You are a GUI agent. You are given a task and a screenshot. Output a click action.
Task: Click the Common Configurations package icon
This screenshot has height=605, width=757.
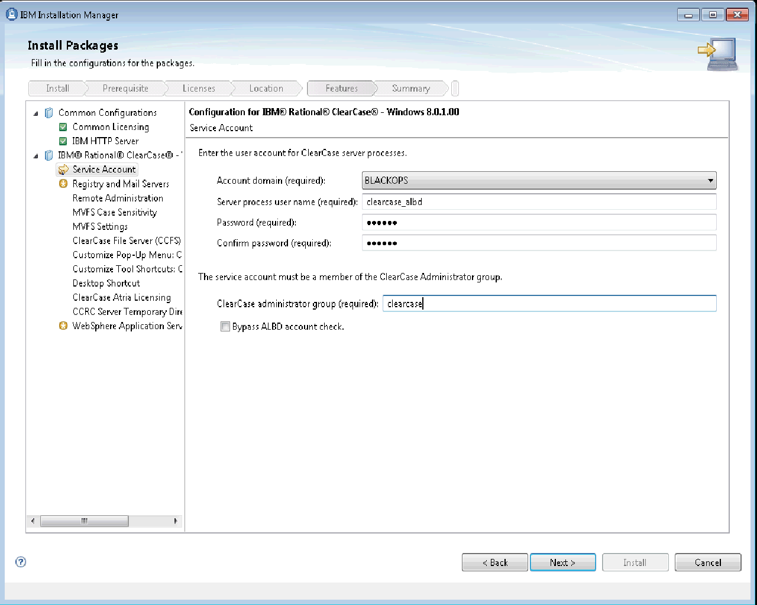click(49, 113)
